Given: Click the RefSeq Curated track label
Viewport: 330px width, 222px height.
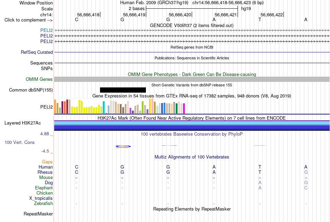Looking at the screenshot, I should tap(37, 52).
